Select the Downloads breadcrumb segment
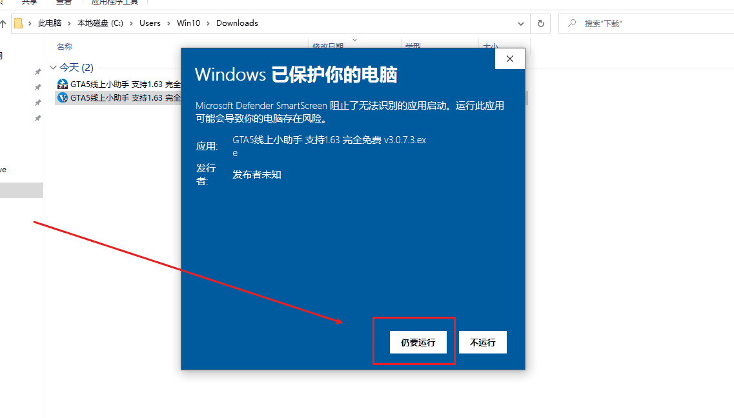734x418 pixels. pos(237,23)
